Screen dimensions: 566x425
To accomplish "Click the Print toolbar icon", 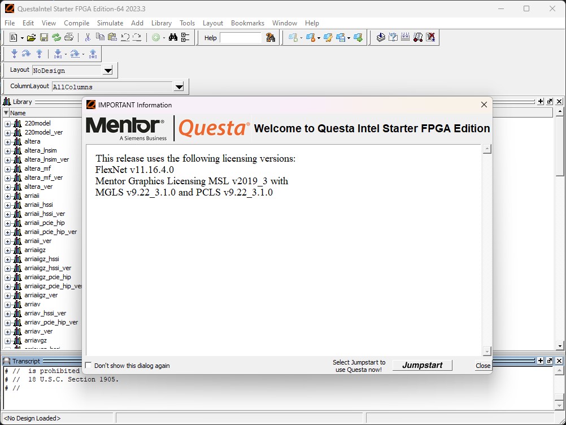I will pyautogui.click(x=69, y=37).
